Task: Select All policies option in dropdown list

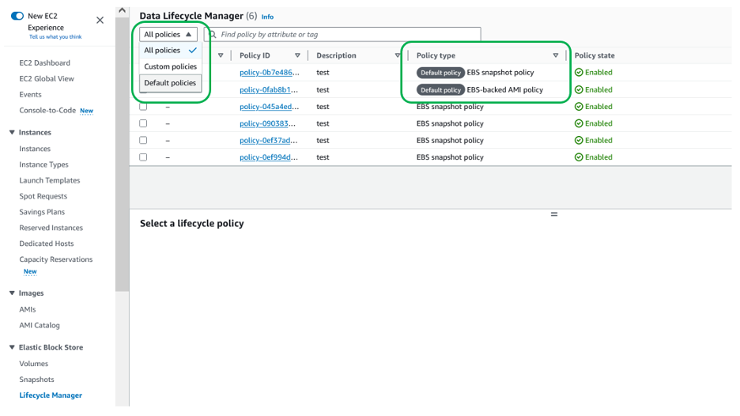Action: coord(170,50)
